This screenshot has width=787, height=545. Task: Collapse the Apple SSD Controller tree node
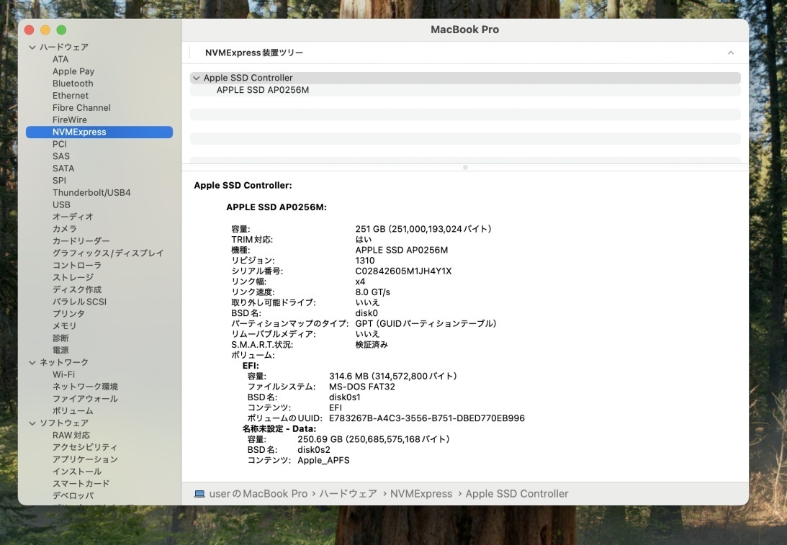(x=197, y=78)
